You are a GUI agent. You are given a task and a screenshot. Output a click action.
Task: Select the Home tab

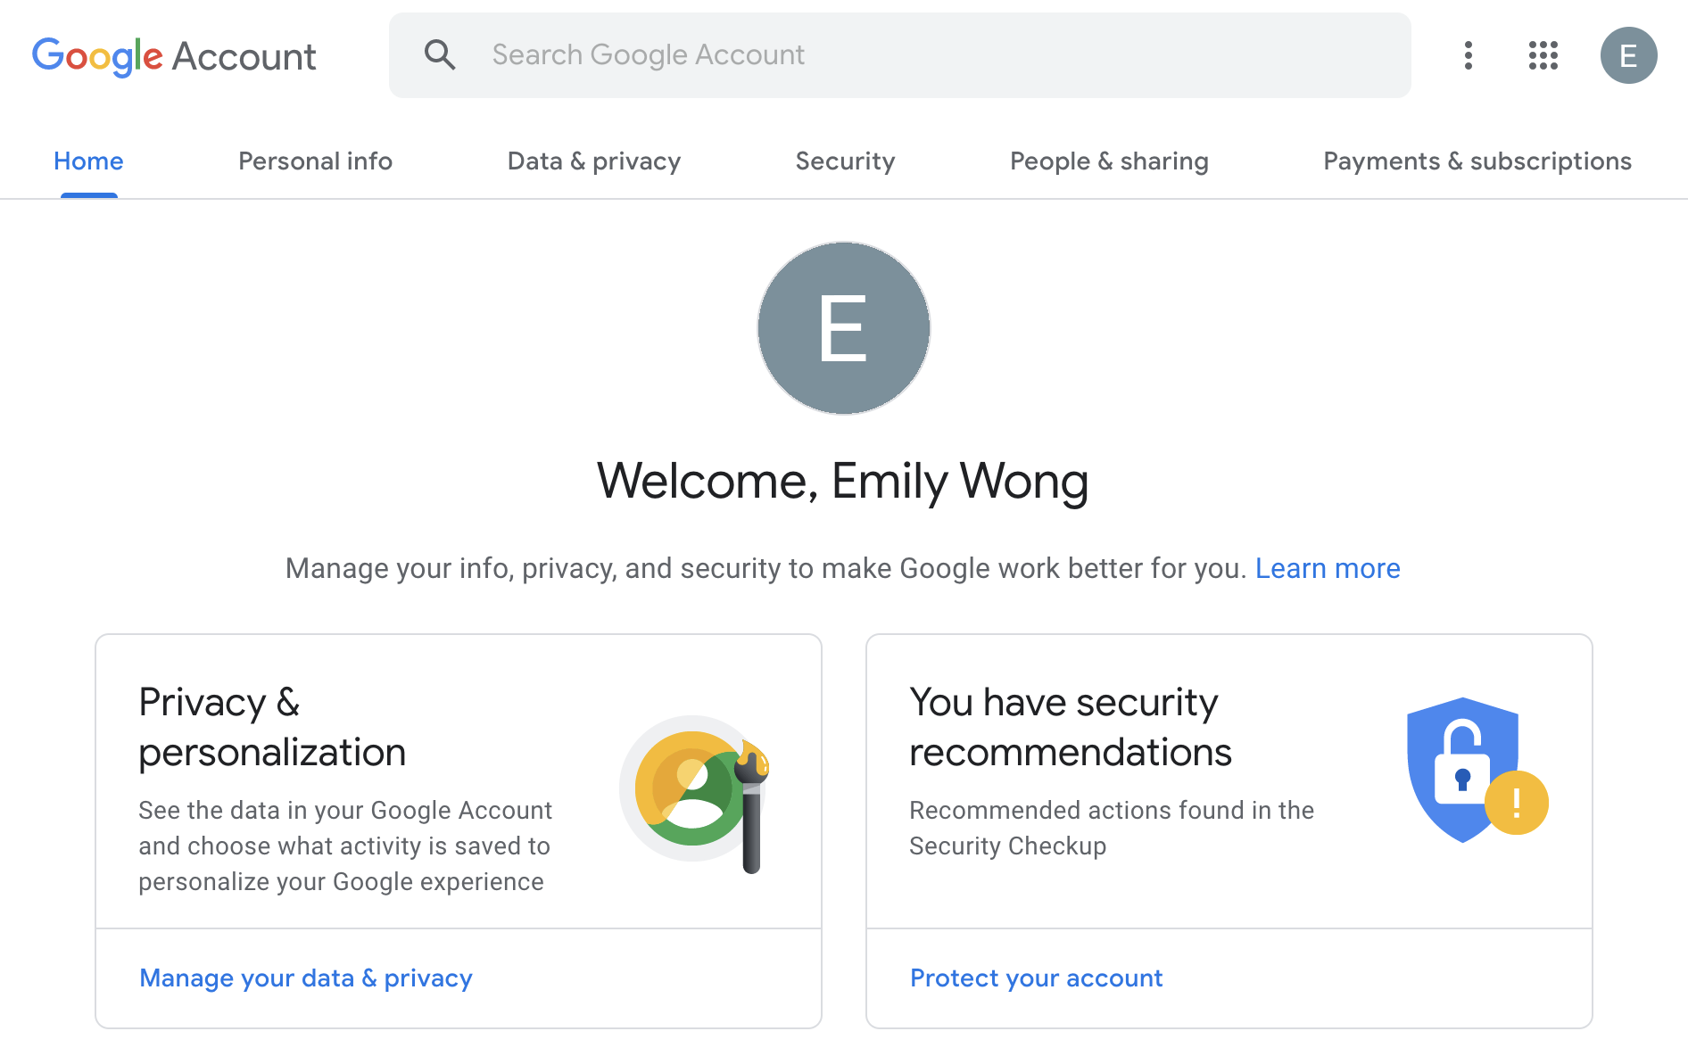click(88, 161)
